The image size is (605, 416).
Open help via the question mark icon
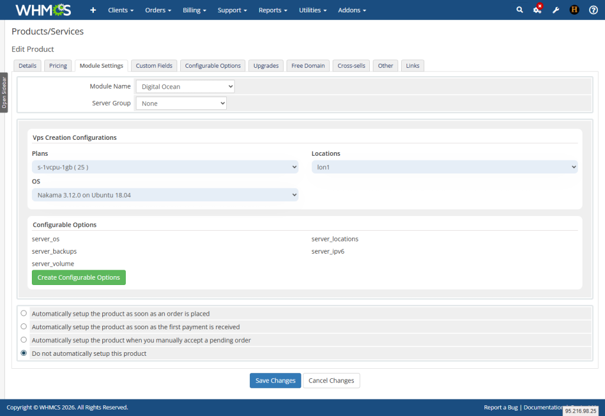point(593,9)
